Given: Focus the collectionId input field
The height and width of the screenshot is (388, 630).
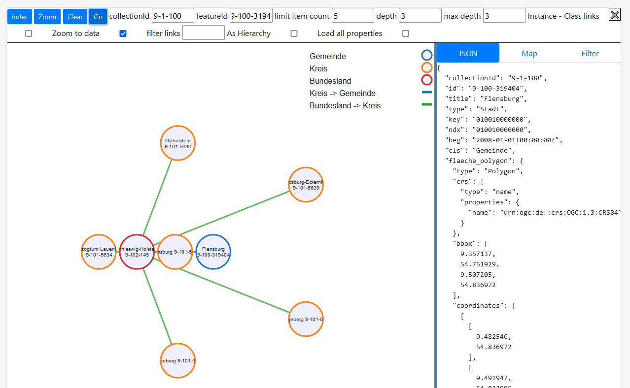Looking at the screenshot, I should [x=173, y=16].
